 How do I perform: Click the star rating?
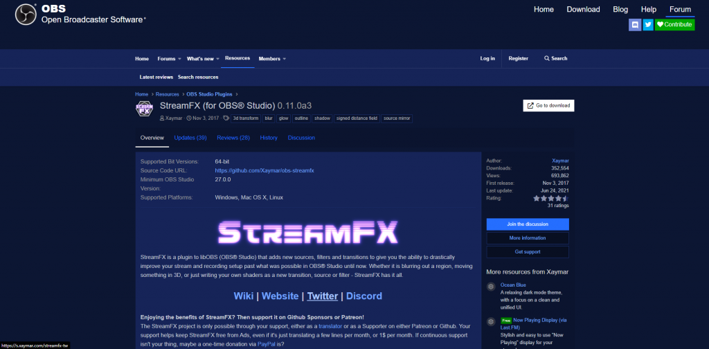click(550, 198)
